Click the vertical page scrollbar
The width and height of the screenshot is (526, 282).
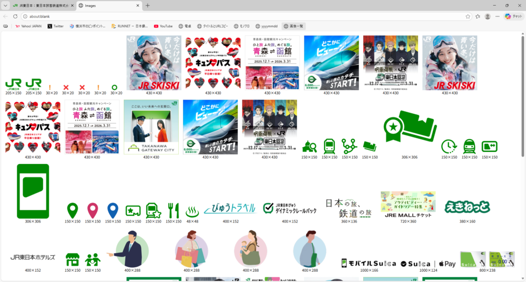pos(523,103)
